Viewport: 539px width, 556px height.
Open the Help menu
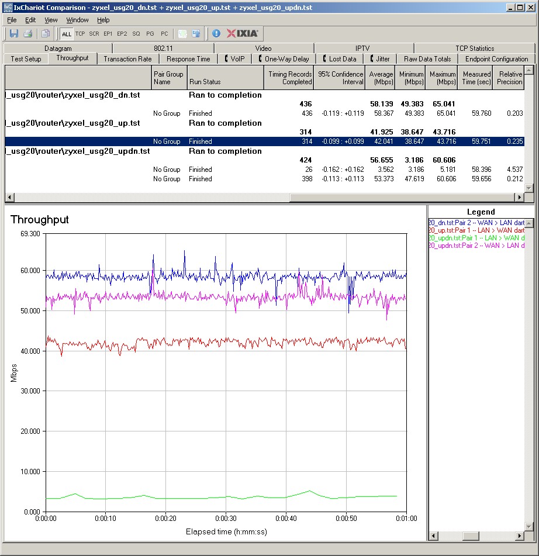[x=103, y=20]
